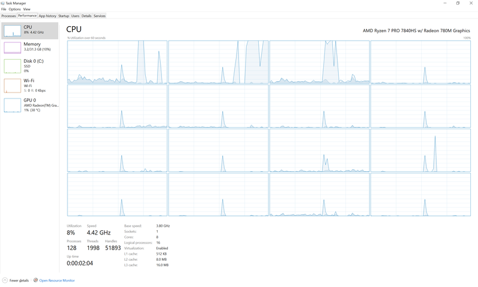The image size is (478, 287).
Task: Select the Performance tab
Action: tap(27, 16)
